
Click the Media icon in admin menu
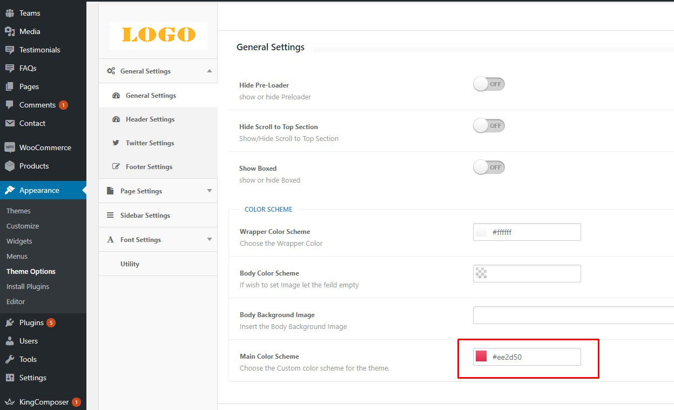[10, 31]
